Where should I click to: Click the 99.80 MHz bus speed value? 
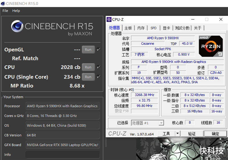[144, 106]
